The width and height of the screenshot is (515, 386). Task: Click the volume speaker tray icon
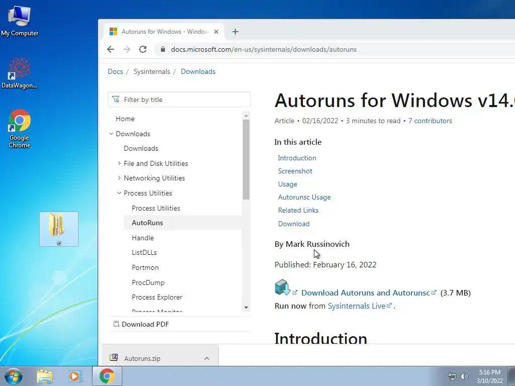pos(464,376)
